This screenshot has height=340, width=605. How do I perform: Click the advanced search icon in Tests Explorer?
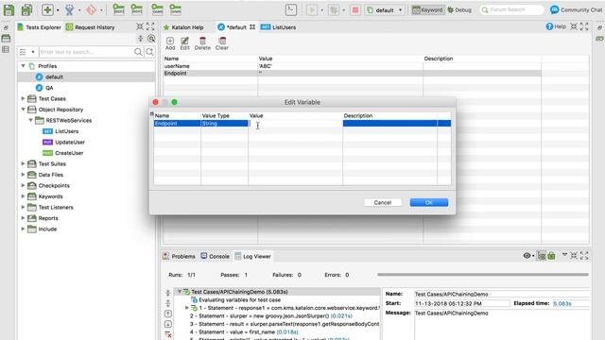(x=149, y=52)
